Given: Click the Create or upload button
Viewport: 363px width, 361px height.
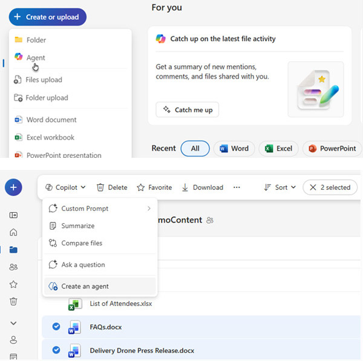Looking at the screenshot, I should 47,17.
